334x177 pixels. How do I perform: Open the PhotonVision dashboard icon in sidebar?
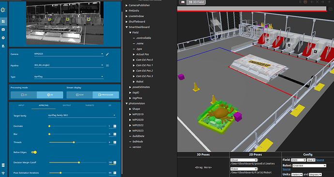3,21
